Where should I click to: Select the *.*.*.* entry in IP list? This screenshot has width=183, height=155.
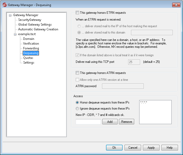click(144, 102)
